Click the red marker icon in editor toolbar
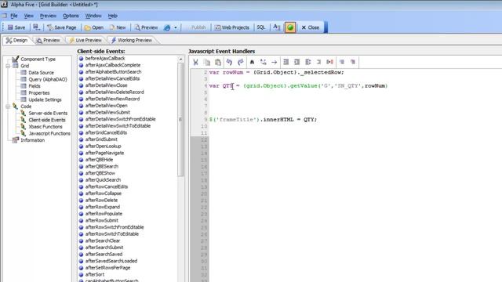502x282 pixels. point(329,62)
